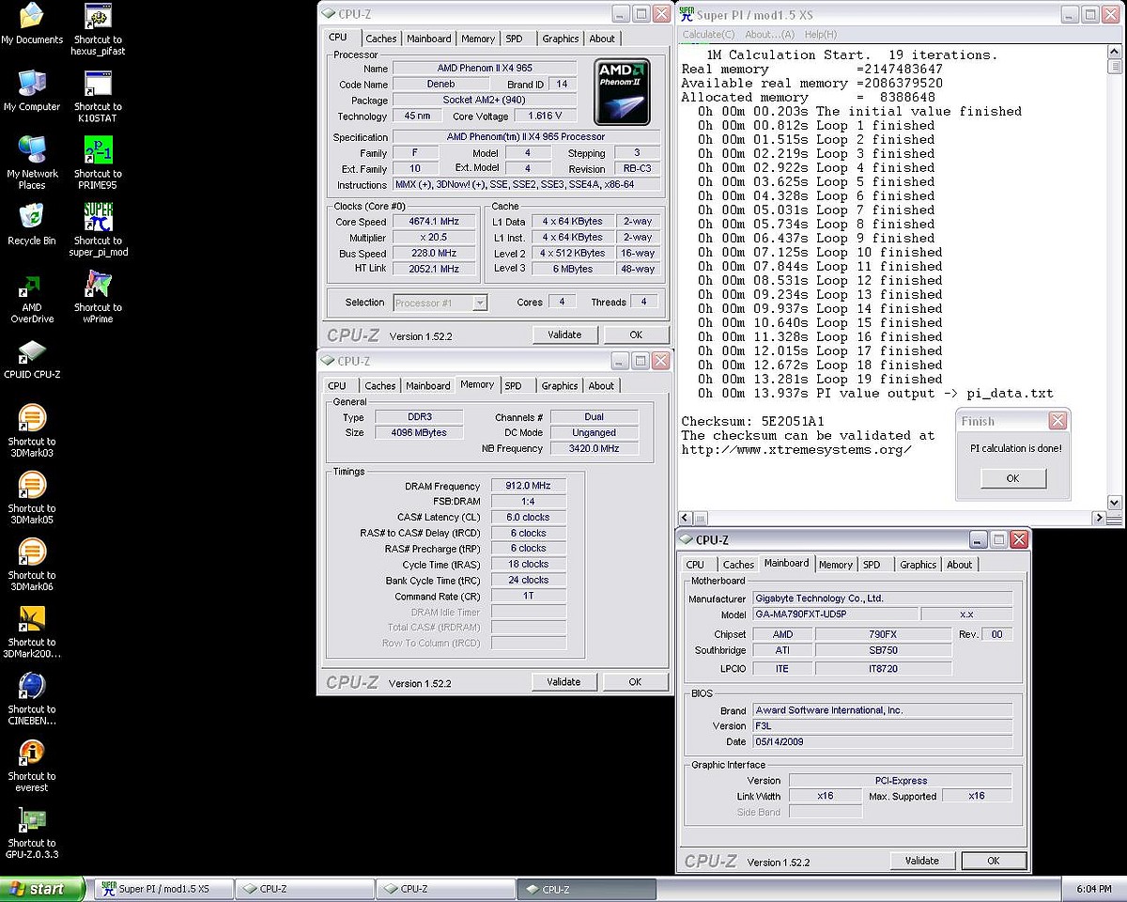Click the AMD Phenom II processor logo
The width and height of the screenshot is (1127, 902).
(623, 92)
